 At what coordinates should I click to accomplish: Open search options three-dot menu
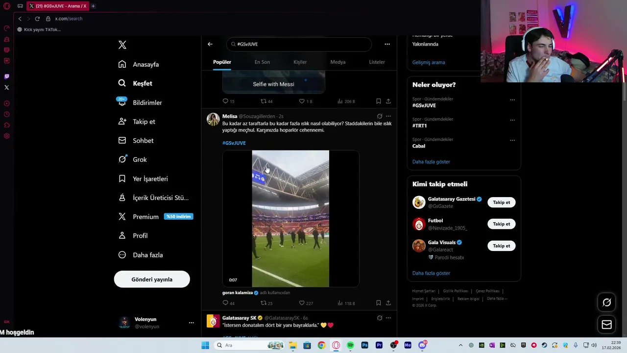[387, 44]
